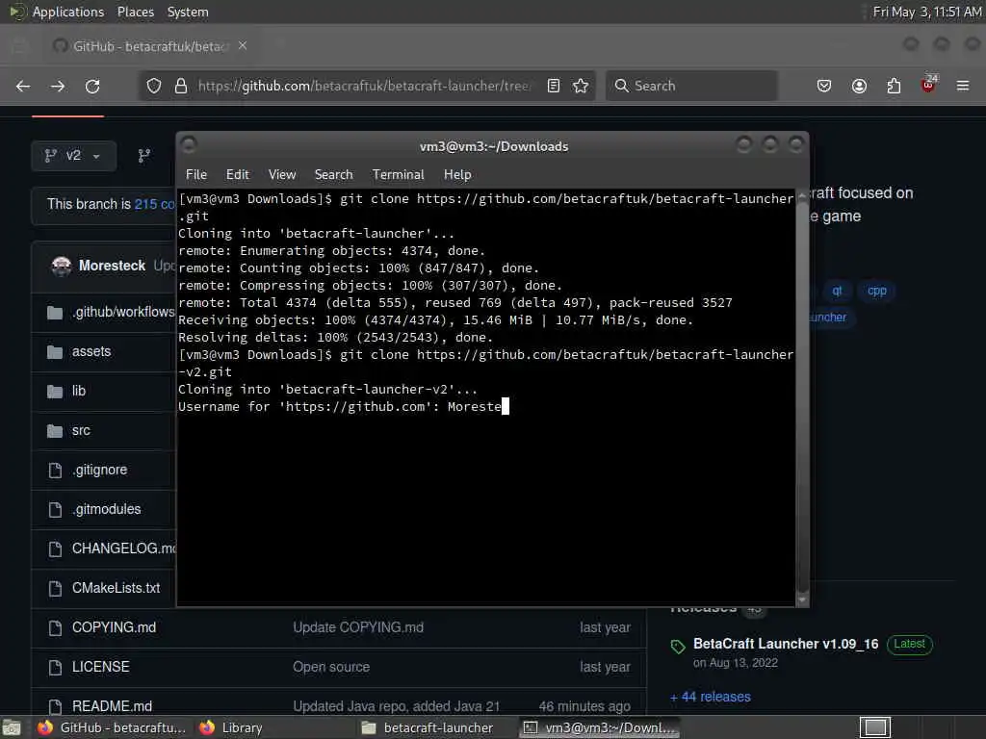The image size is (986, 739).
Task: Close the GitHub betacraftuk tab
Action: (x=243, y=46)
